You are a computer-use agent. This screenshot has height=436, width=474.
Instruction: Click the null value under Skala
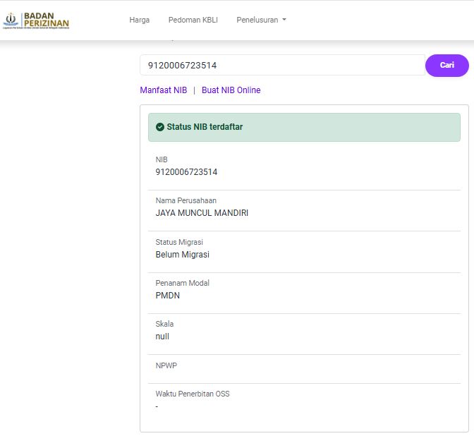(x=162, y=337)
